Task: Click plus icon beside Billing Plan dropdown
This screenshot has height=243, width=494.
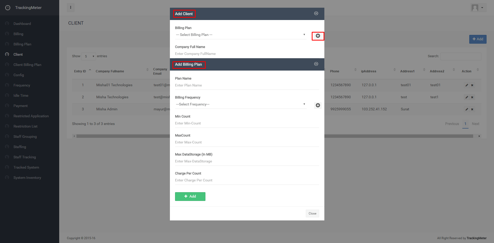Action: pyautogui.click(x=318, y=36)
